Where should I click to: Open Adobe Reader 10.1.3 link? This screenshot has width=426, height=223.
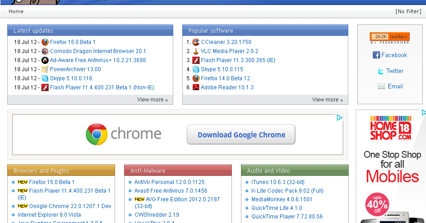tap(227, 87)
